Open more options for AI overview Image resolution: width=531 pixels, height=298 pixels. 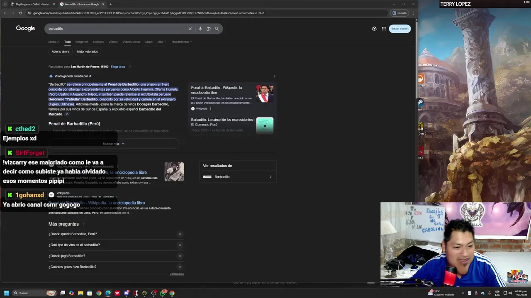[275, 76]
